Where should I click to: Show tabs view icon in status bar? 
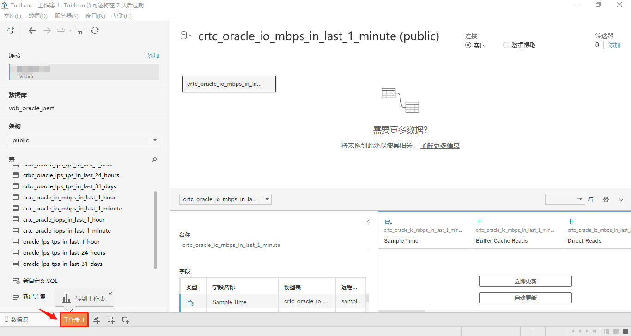click(625, 331)
